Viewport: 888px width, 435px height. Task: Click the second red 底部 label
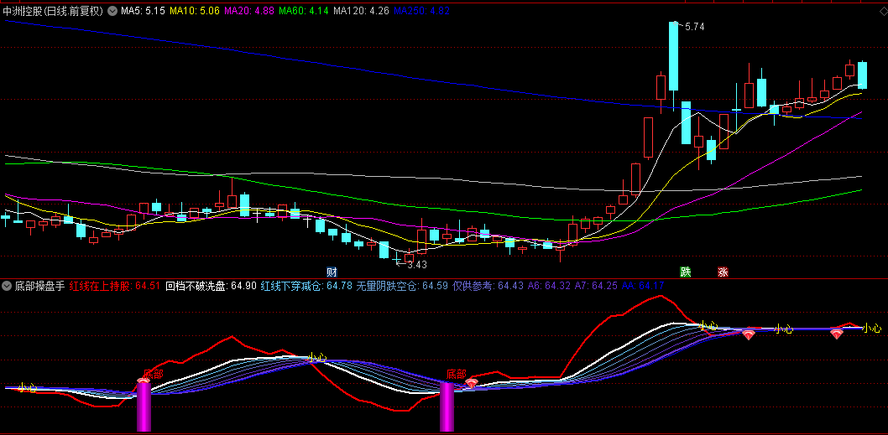pos(456,373)
